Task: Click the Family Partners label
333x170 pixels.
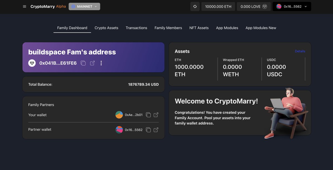Action: [41, 105]
